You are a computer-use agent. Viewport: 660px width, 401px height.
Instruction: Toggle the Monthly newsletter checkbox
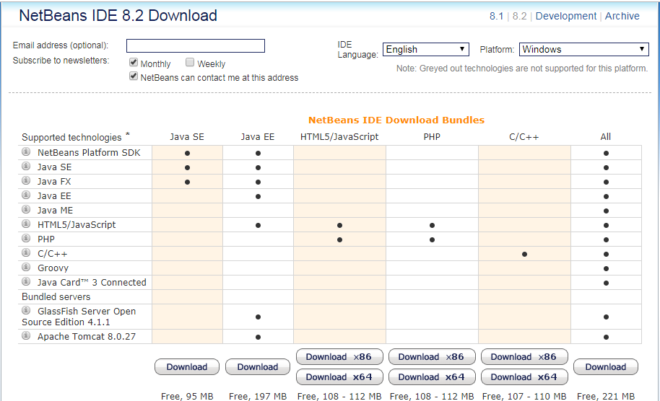pyautogui.click(x=134, y=62)
